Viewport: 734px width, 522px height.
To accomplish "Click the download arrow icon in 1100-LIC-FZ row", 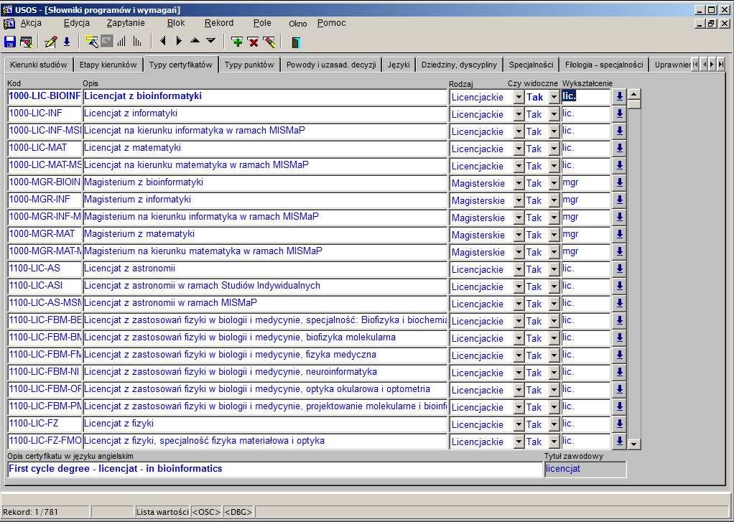I will (x=619, y=424).
